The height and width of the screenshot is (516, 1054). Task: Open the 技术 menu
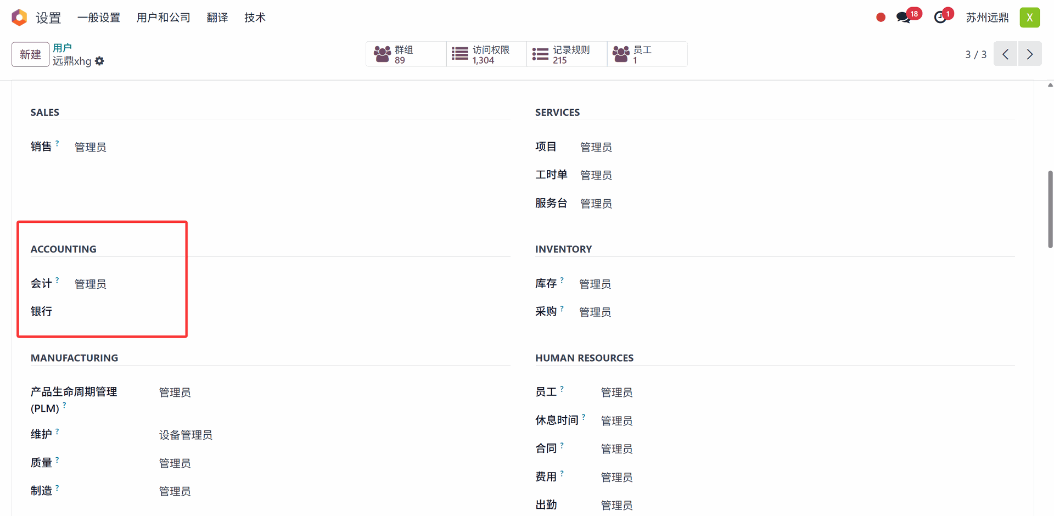[255, 18]
